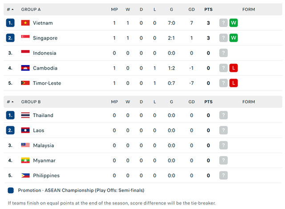Click the Philippines flag icon

click(x=25, y=175)
